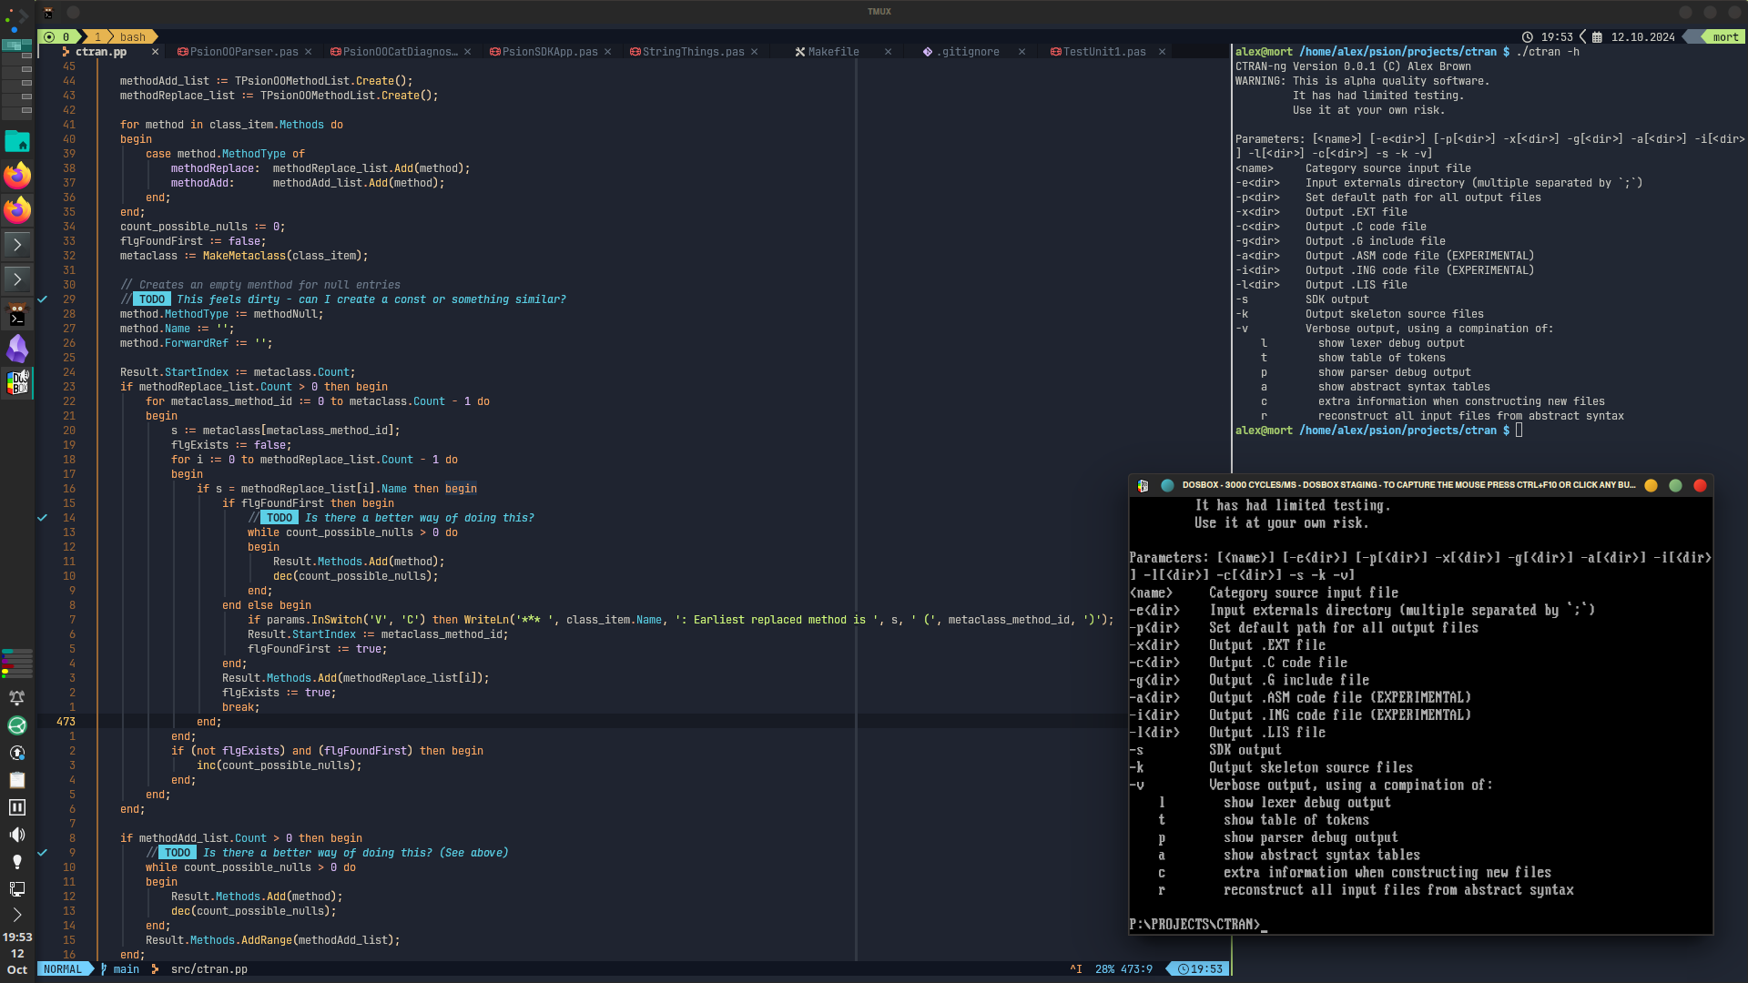Open the wired network tray icon
This screenshot has height=983, width=1748.
(16, 889)
